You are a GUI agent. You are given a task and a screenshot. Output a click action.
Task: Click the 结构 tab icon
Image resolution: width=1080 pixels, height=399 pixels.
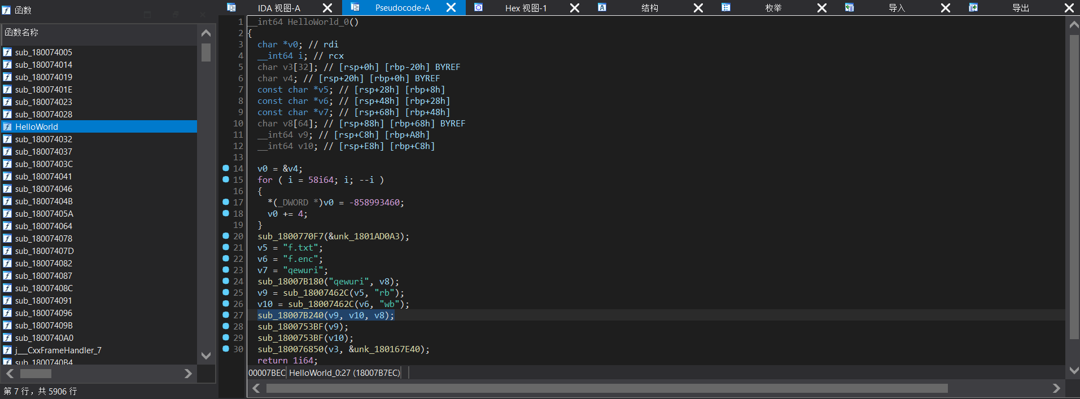[602, 7]
